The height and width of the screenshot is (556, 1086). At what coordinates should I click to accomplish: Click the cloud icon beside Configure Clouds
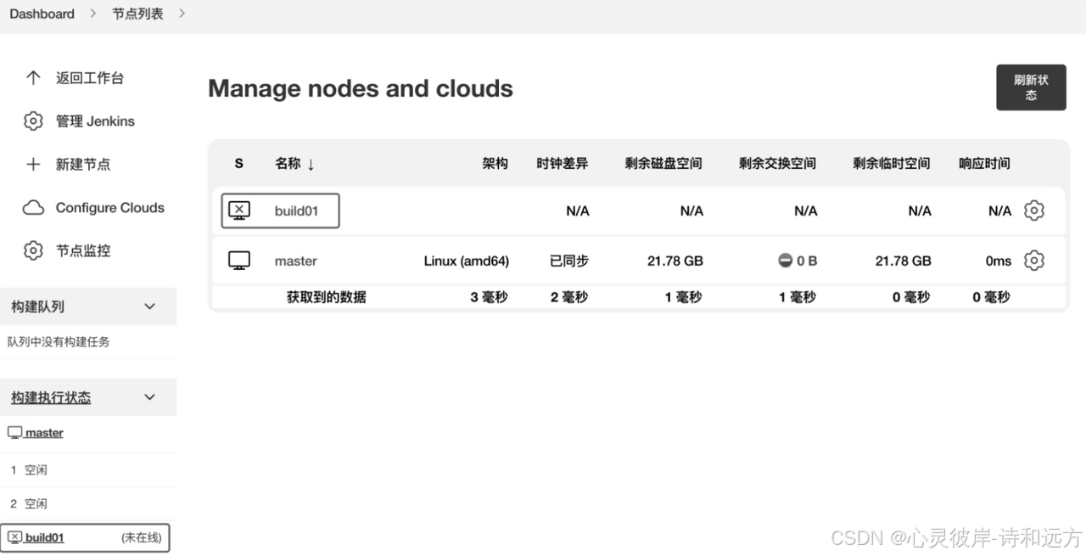pyautogui.click(x=33, y=208)
